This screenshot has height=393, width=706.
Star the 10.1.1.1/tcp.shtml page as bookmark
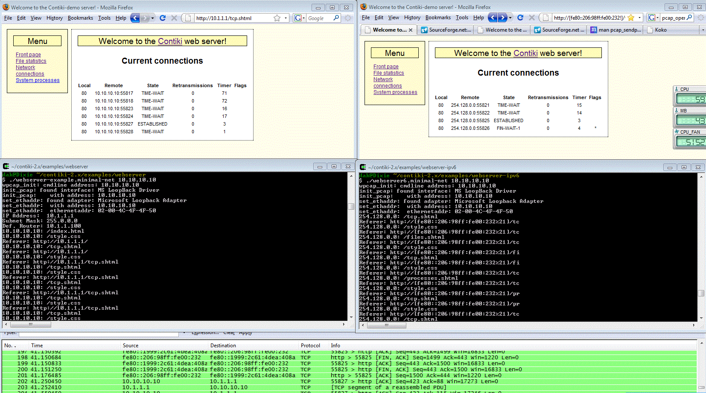(x=277, y=18)
